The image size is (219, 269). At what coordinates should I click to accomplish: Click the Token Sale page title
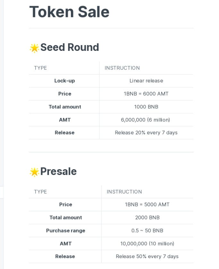[69, 12]
